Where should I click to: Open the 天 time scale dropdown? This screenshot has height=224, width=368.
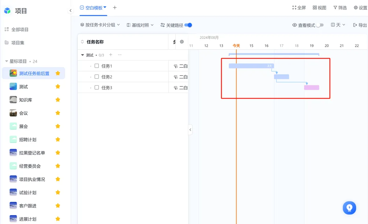click(x=338, y=25)
